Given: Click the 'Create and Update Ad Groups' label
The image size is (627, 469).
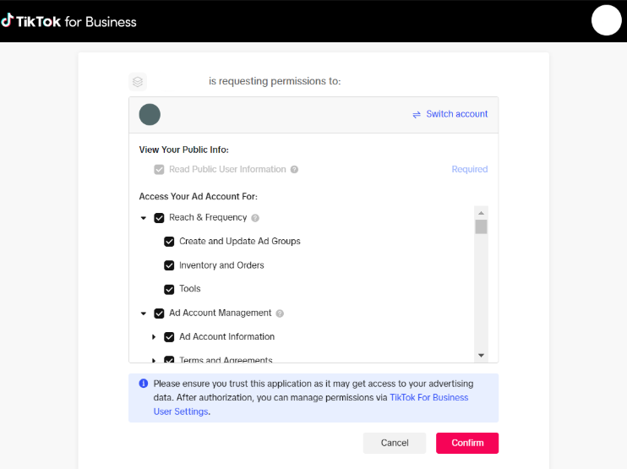Looking at the screenshot, I should coord(240,242).
